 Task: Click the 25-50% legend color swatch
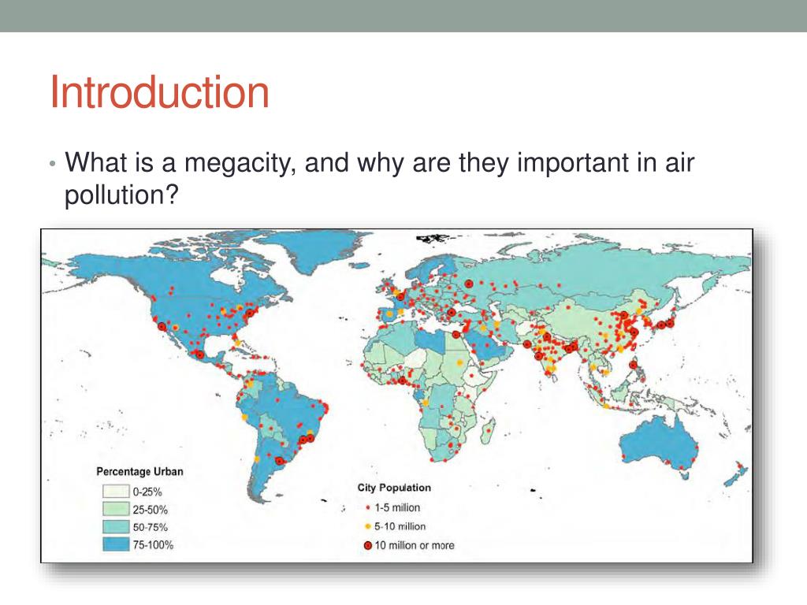point(116,510)
